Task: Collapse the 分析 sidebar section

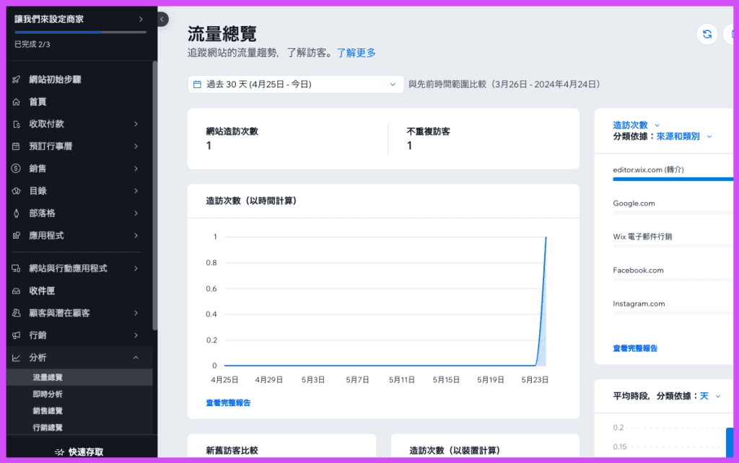Action: 136,358
